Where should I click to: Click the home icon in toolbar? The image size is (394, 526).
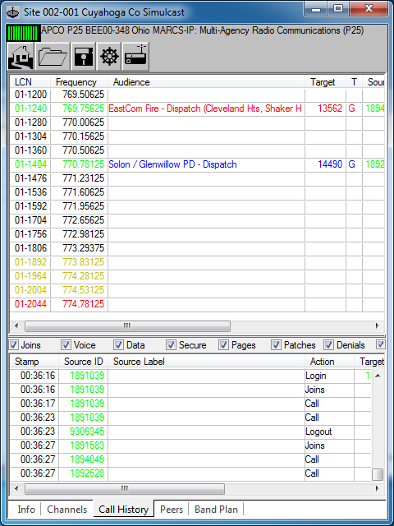21,57
